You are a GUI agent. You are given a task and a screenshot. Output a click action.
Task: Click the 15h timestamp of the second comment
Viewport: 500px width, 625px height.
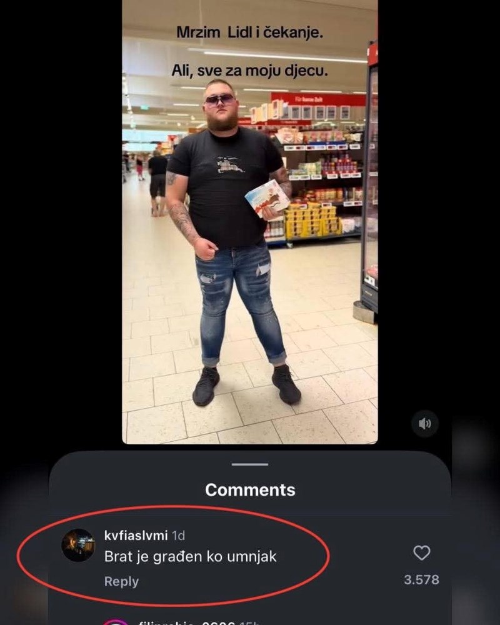coord(249,622)
